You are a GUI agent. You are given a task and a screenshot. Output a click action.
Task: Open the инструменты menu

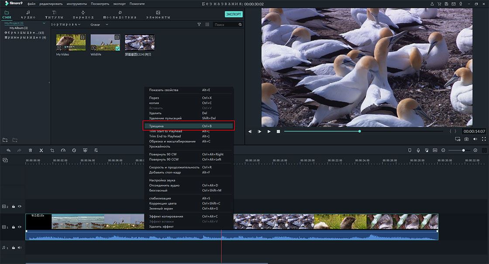point(77,4)
